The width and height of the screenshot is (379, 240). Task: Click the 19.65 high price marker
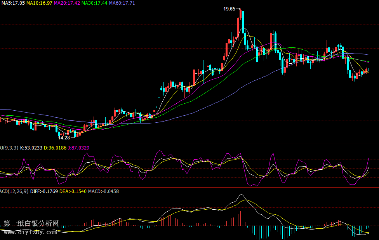pyautogui.click(x=229, y=9)
